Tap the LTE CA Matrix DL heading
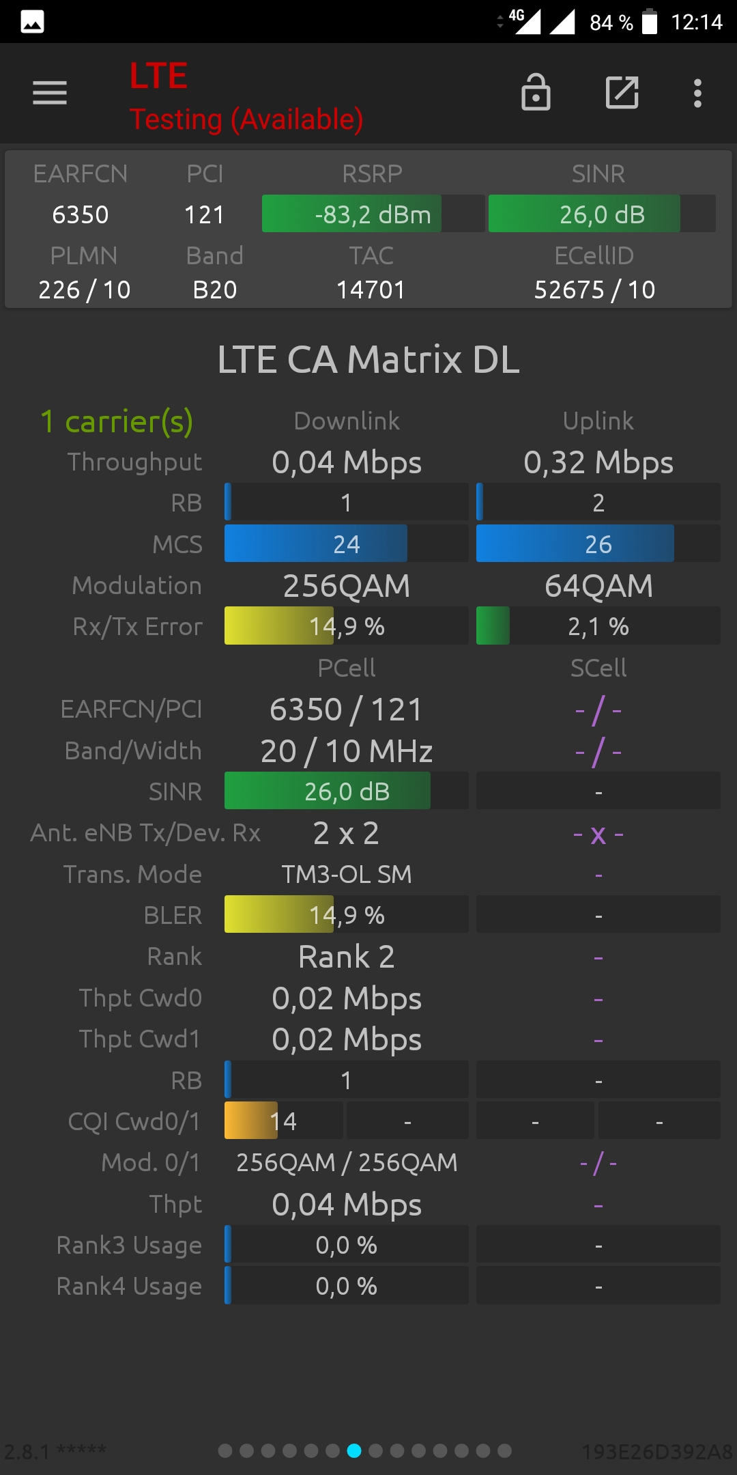 [369, 359]
